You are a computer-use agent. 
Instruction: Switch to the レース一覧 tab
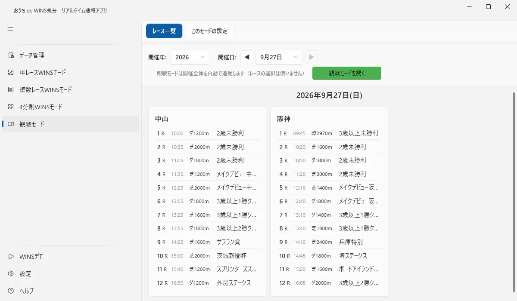pyautogui.click(x=164, y=31)
